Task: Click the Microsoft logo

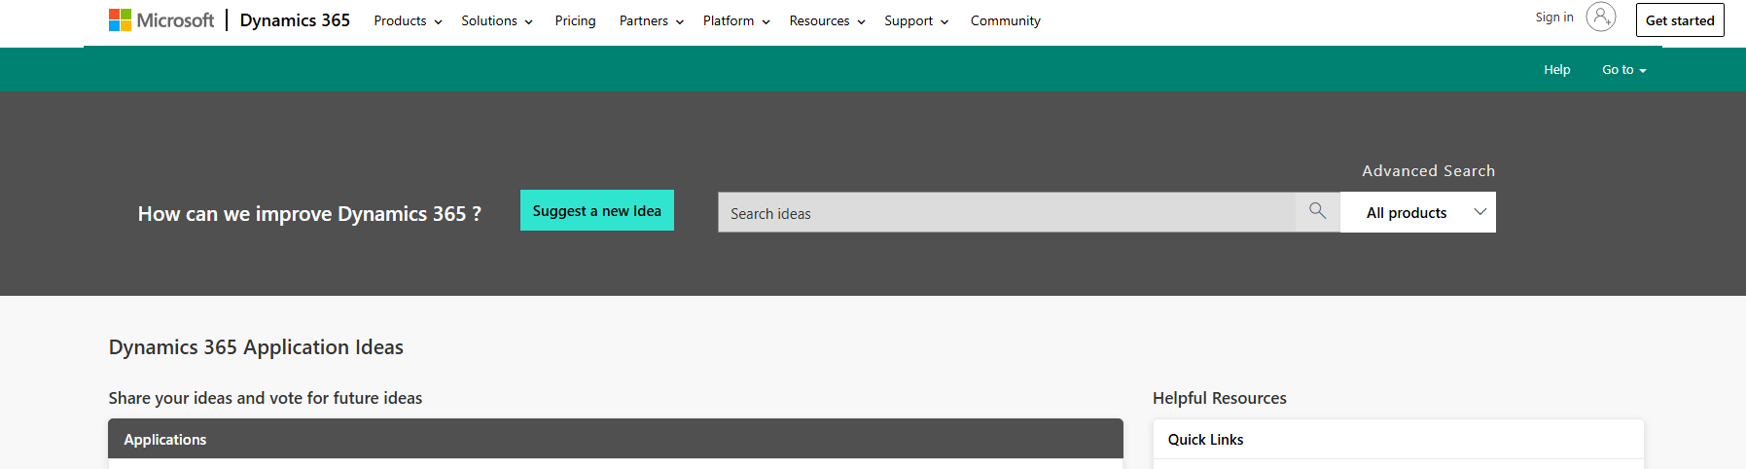Action: pyautogui.click(x=160, y=20)
